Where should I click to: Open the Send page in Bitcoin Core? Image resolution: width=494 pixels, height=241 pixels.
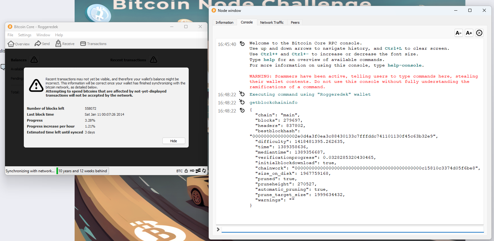(x=42, y=44)
